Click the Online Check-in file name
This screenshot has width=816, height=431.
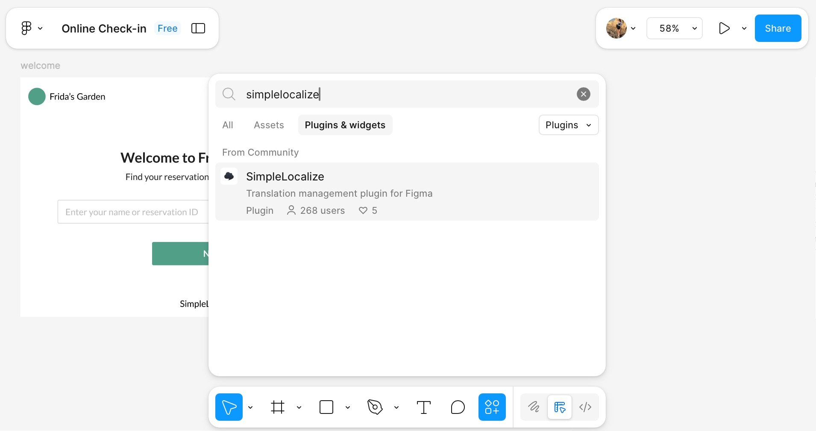click(104, 28)
